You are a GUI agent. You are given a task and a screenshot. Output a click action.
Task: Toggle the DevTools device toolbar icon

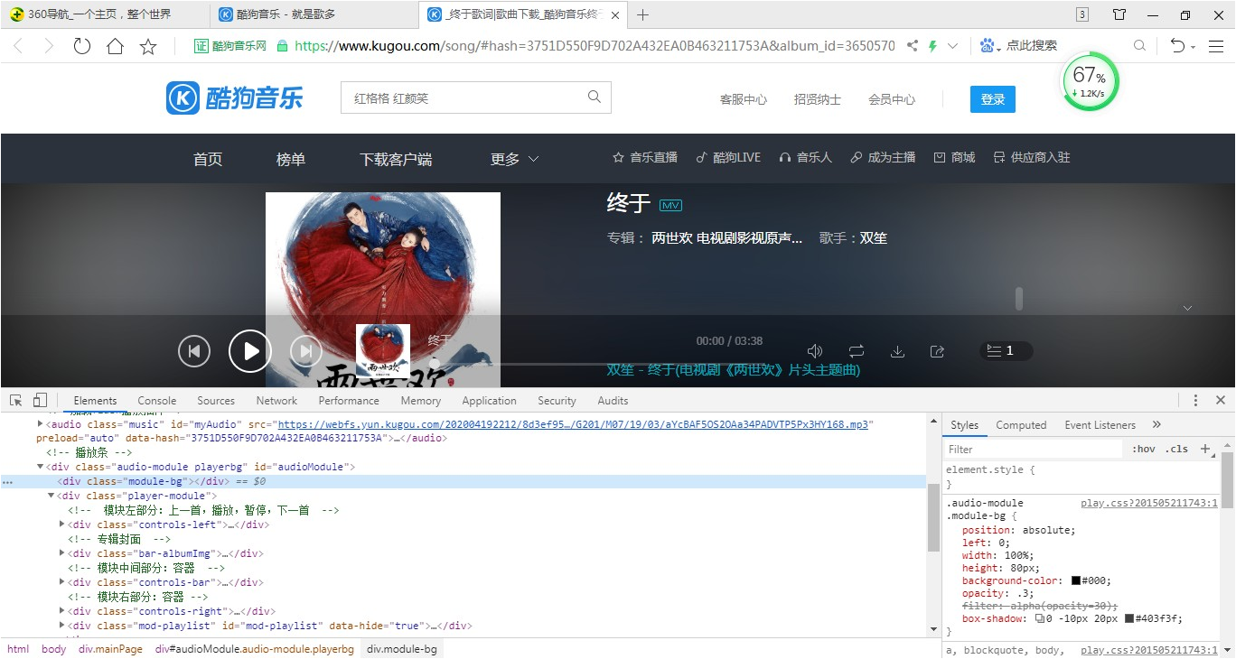tap(40, 400)
